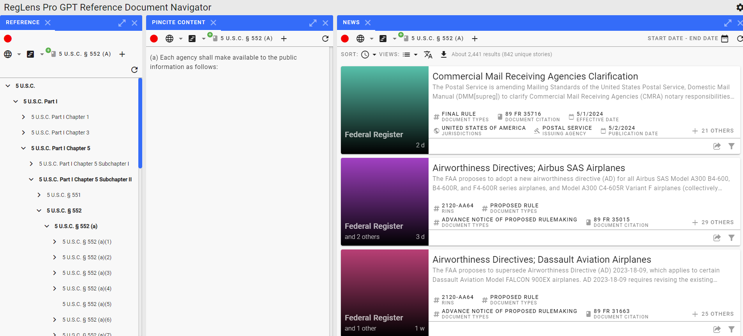Add new citation with plus in News panel

475,39
